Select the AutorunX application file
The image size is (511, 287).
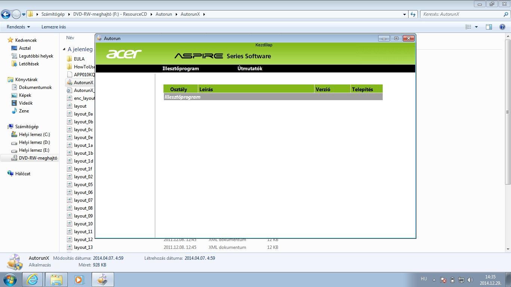click(83, 82)
